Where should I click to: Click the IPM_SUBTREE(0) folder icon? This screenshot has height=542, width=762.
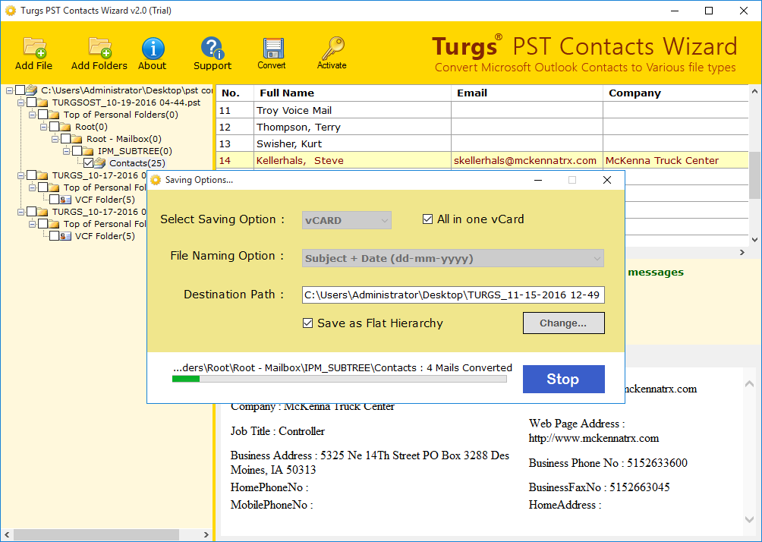click(x=88, y=151)
